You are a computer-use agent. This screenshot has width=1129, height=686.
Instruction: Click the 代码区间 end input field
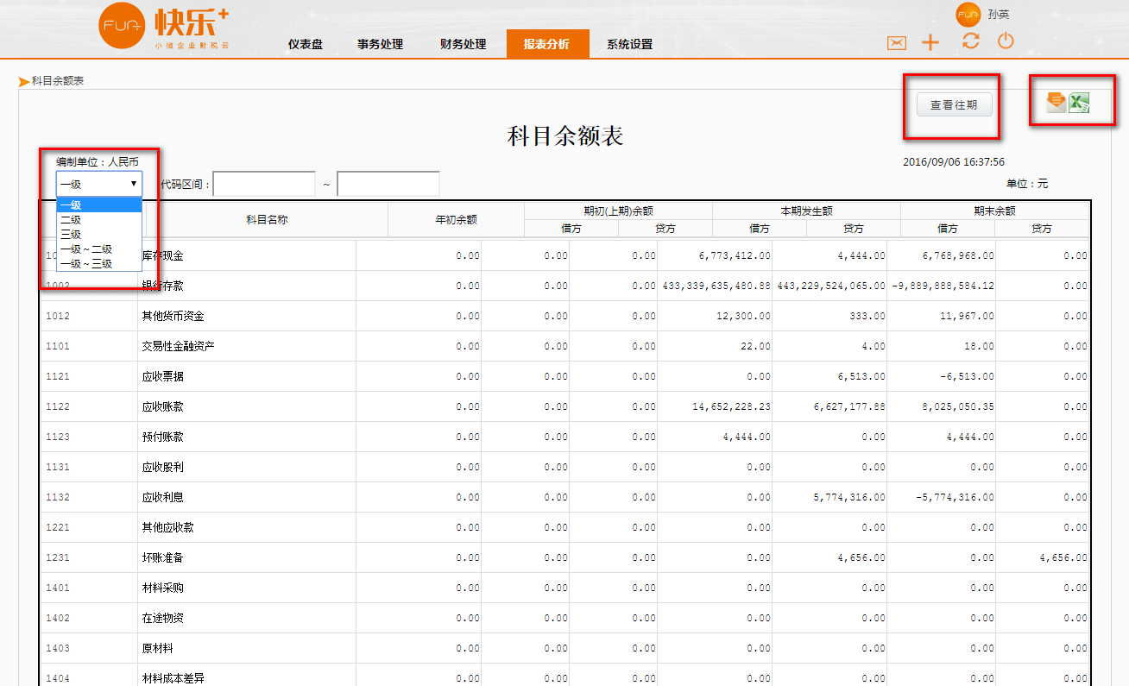(388, 184)
